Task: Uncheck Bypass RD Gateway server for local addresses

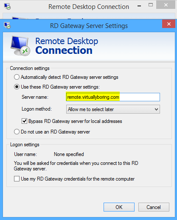Action: [24, 121]
